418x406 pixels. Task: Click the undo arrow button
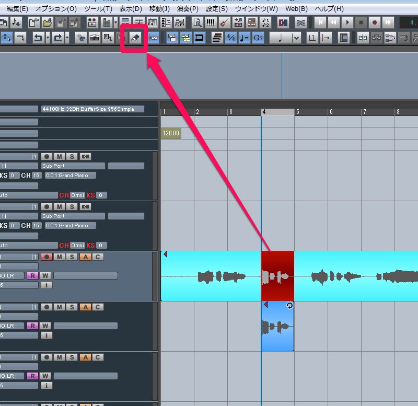click(x=38, y=38)
